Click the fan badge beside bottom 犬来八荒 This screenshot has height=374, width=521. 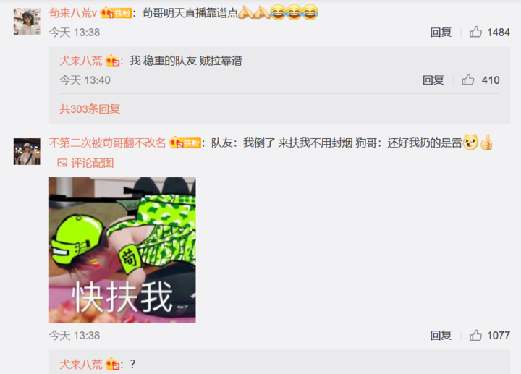click(112, 365)
